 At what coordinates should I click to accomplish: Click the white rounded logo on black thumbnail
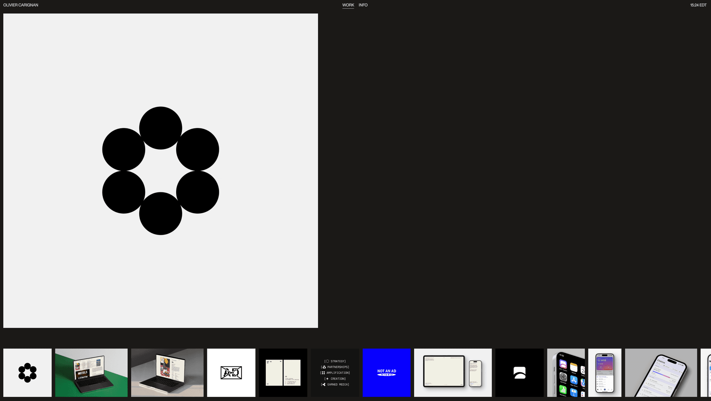[x=519, y=372]
